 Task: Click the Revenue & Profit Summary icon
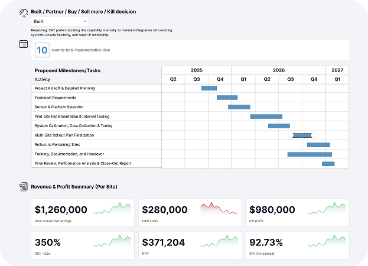[x=24, y=187]
